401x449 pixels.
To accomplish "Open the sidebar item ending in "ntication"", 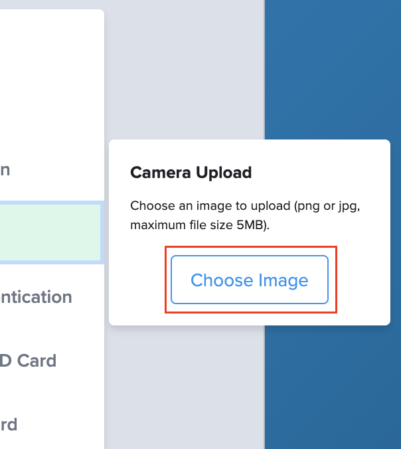I will [x=36, y=297].
